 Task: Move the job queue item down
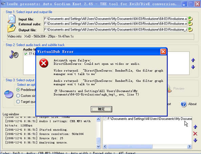[x=195, y=140]
